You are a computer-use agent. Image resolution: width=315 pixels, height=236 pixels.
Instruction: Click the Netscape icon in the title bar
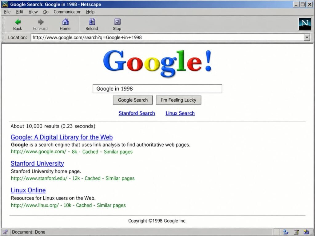(x=5, y=4)
